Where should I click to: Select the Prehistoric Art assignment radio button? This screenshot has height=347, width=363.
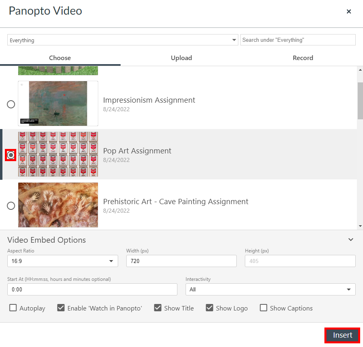pos(11,206)
